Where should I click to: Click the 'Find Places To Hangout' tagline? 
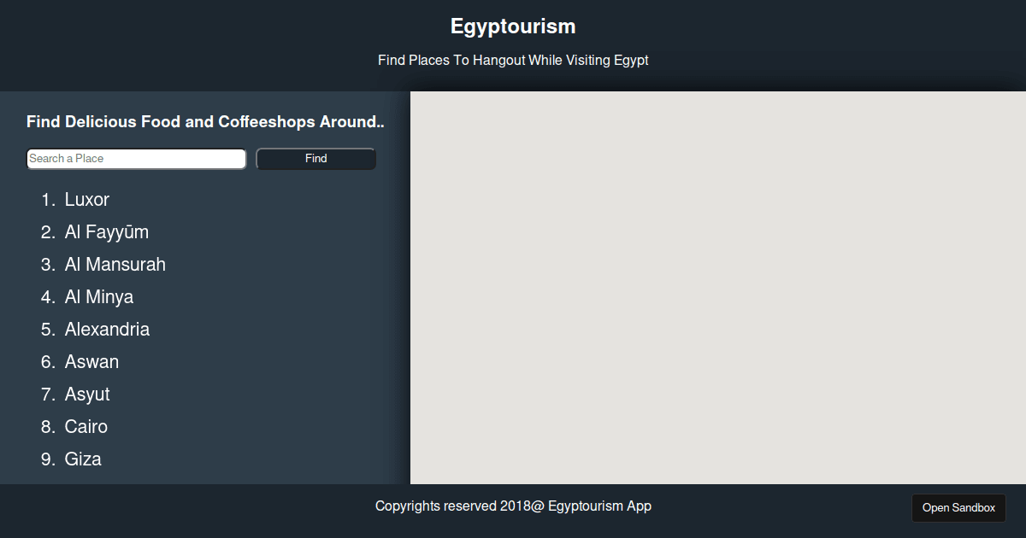[x=513, y=61]
